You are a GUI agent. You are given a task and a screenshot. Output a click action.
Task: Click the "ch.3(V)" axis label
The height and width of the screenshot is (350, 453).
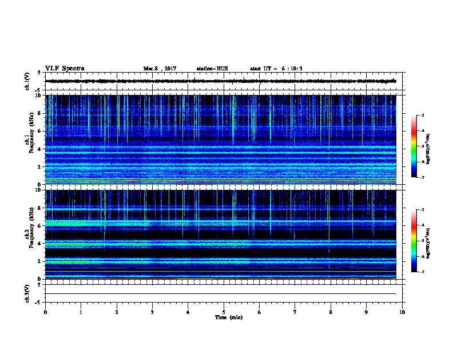[27, 293]
